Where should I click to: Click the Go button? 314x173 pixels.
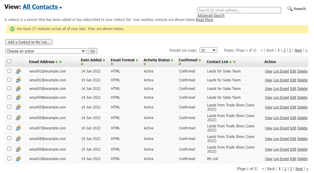click(x=93, y=51)
